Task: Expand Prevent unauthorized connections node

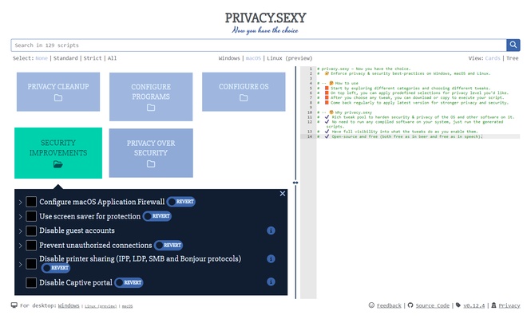Action: click(20, 246)
